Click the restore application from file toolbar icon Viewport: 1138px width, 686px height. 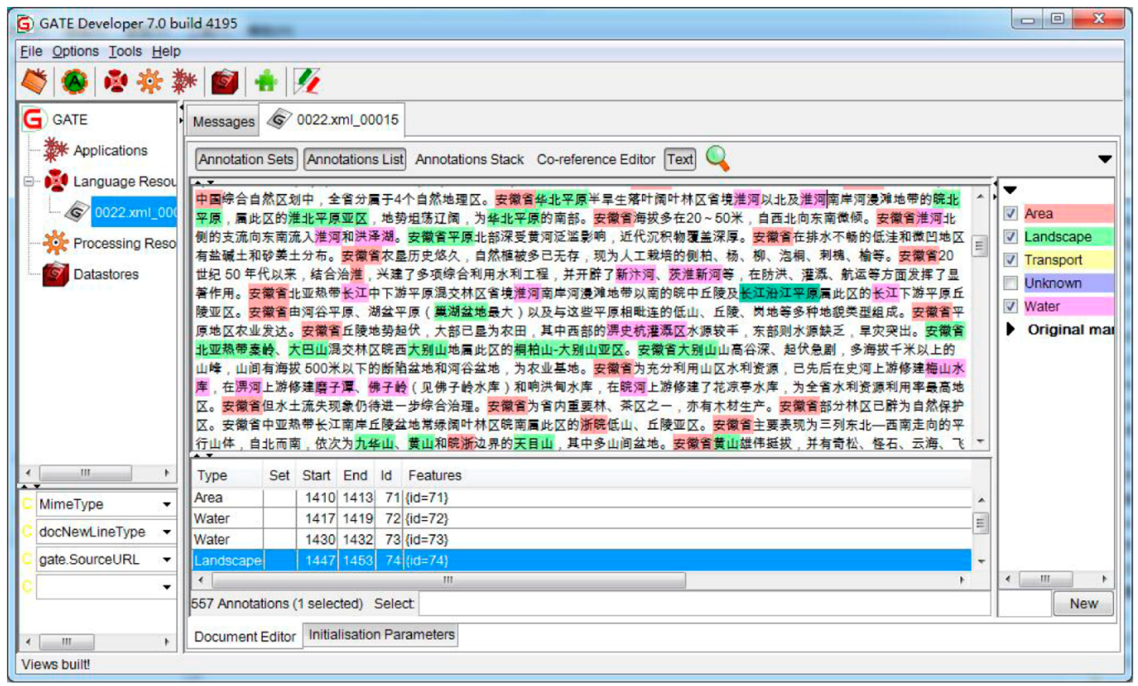[x=34, y=81]
